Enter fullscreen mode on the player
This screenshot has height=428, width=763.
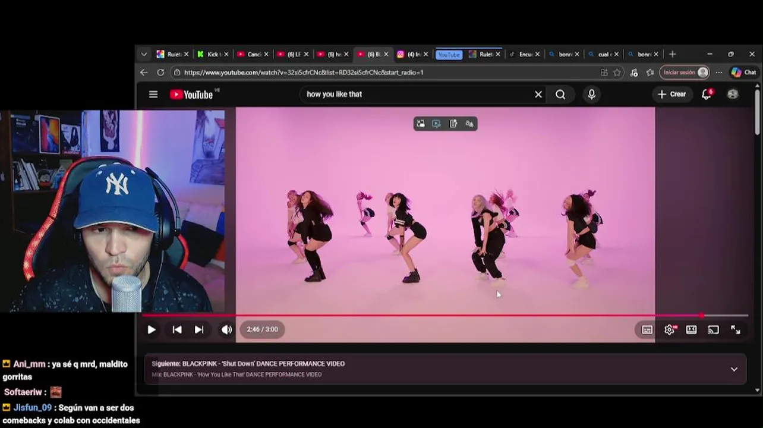point(735,329)
